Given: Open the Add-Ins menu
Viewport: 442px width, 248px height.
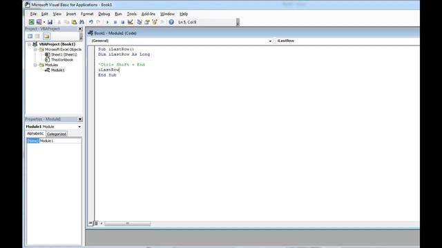Looking at the screenshot, I should (148, 14).
